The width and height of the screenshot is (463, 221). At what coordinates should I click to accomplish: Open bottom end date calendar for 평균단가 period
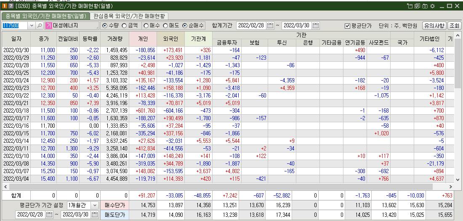[94, 215]
